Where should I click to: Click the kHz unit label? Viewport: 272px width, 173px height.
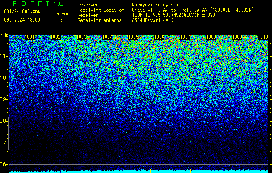4,35
